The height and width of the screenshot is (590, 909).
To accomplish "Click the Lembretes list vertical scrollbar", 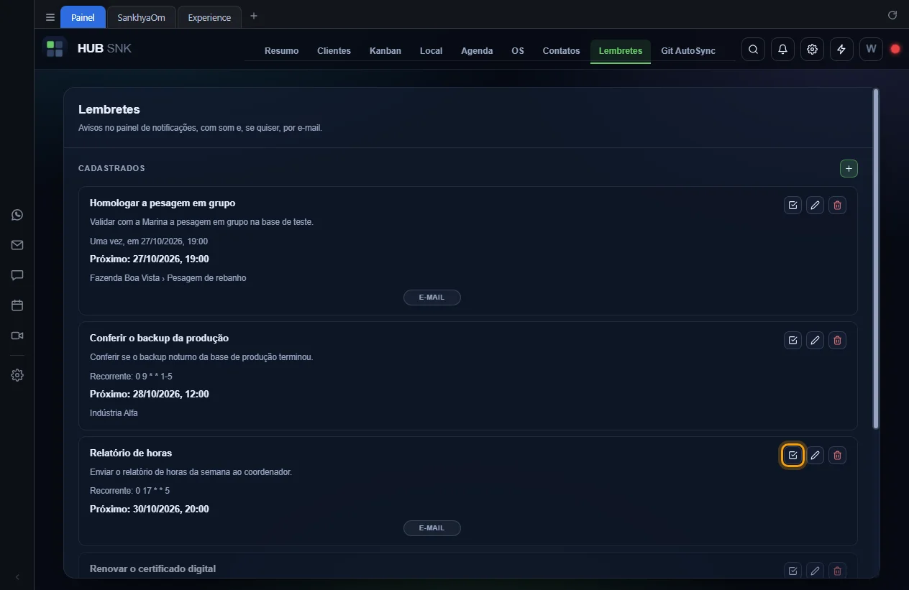I will click(x=875, y=259).
